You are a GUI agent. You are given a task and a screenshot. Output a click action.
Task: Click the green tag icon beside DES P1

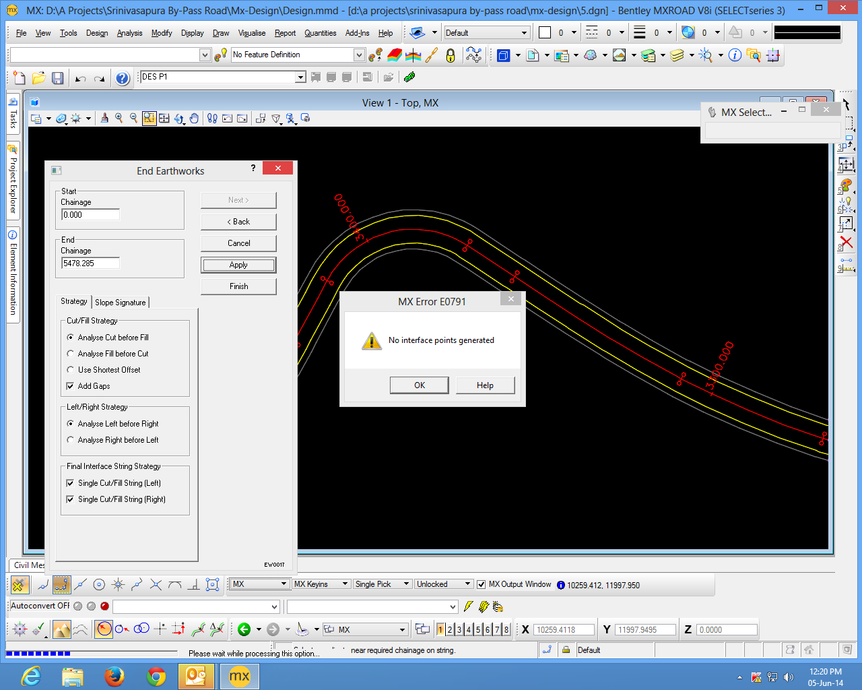click(x=409, y=77)
